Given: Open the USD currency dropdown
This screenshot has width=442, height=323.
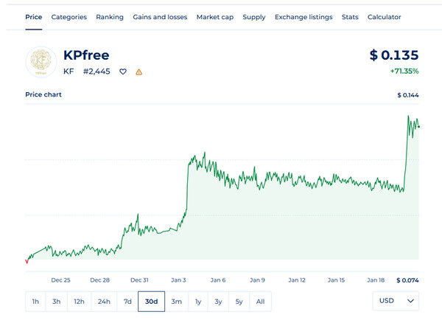Looking at the screenshot, I should (x=396, y=301).
